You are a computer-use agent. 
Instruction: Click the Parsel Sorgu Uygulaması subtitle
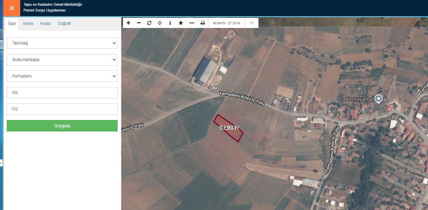(44, 10)
